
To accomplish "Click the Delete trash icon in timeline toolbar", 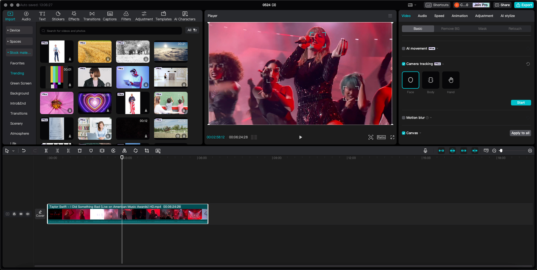I will (80, 151).
